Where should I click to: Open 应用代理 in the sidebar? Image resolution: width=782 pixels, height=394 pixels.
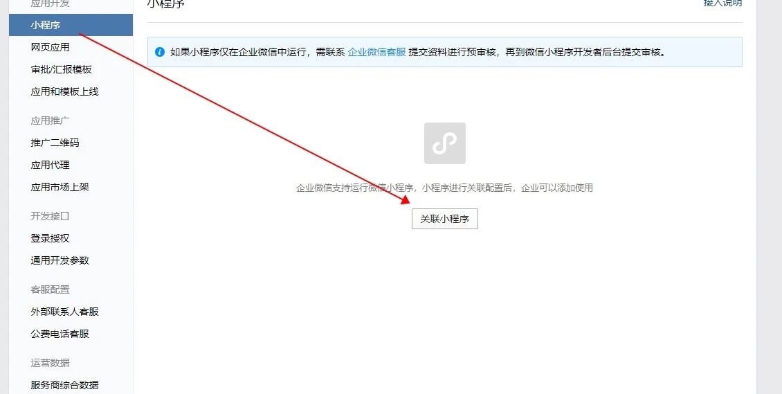tap(50, 165)
